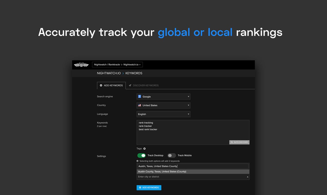
Task: Click the Nightwatch owl logo
Action: [x=81, y=65]
